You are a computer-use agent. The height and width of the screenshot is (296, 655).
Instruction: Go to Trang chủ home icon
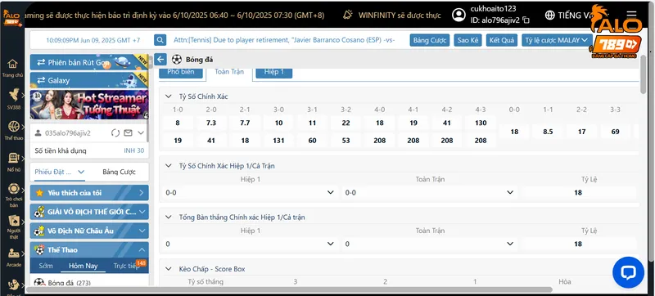tap(12, 64)
